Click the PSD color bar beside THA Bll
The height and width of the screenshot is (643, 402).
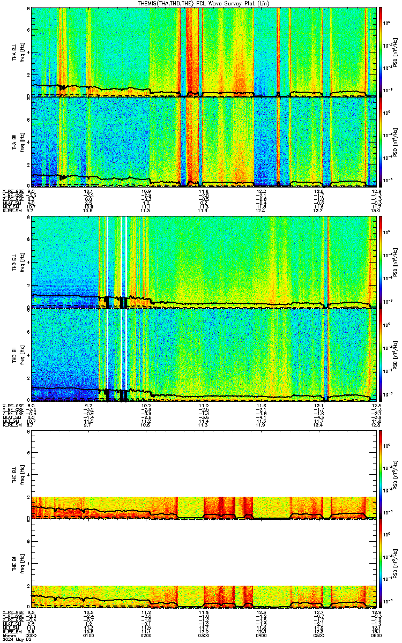(381, 141)
